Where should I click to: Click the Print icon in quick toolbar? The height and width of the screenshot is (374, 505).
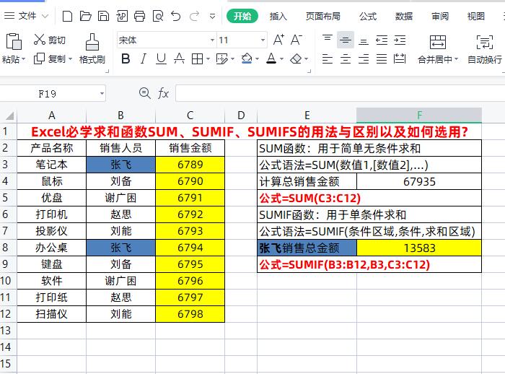(x=139, y=16)
